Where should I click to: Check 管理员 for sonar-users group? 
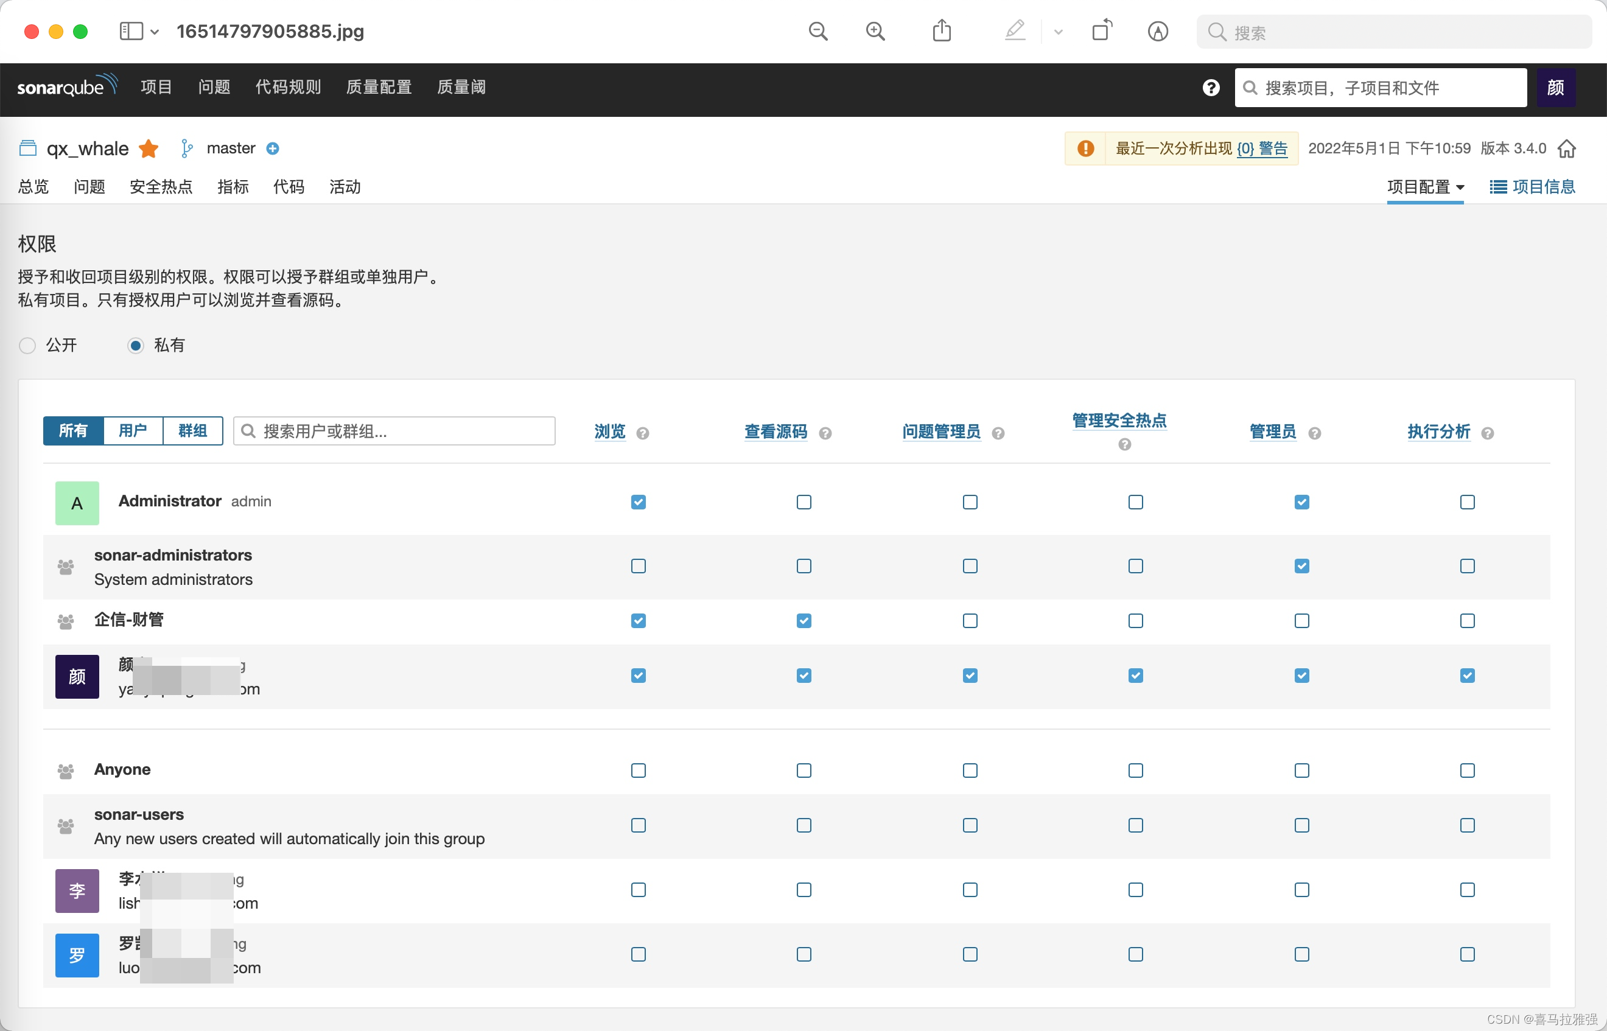pos(1301,825)
